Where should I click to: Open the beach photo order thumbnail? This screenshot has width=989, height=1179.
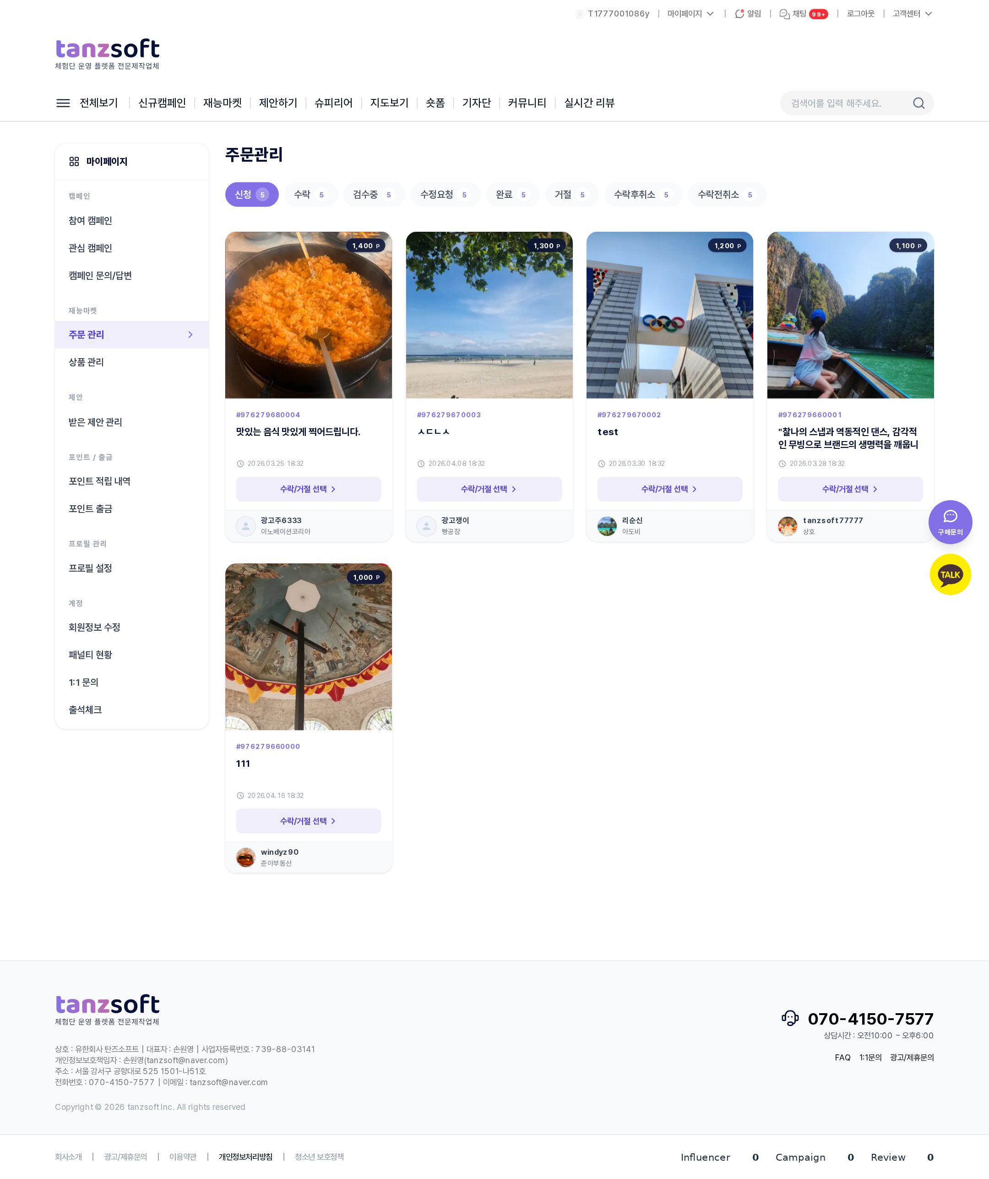tap(489, 315)
